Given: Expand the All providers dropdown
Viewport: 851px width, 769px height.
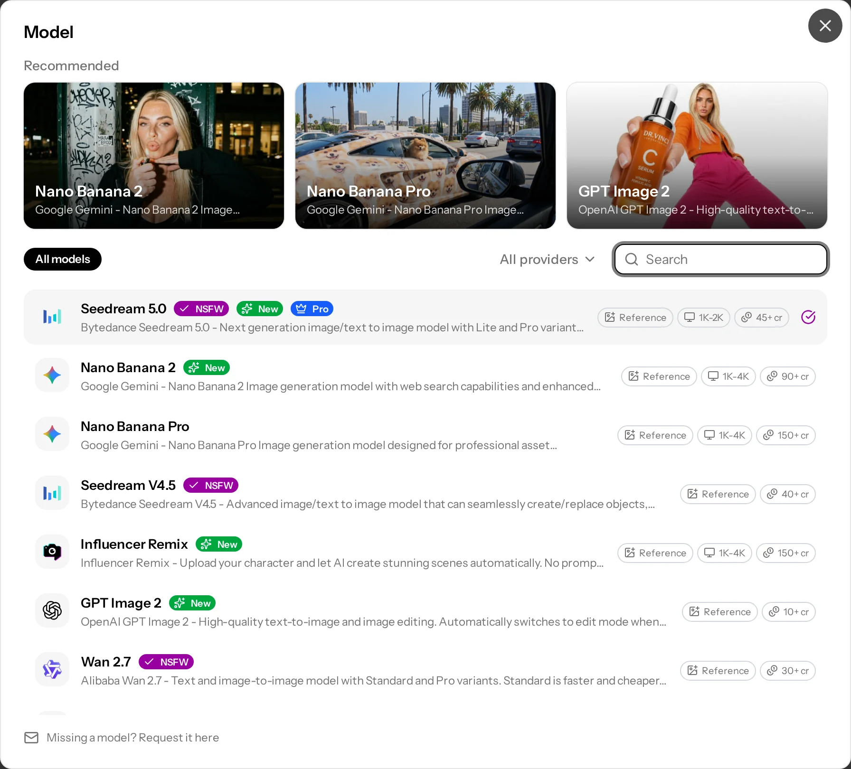Looking at the screenshot, I should click(547, 259).
